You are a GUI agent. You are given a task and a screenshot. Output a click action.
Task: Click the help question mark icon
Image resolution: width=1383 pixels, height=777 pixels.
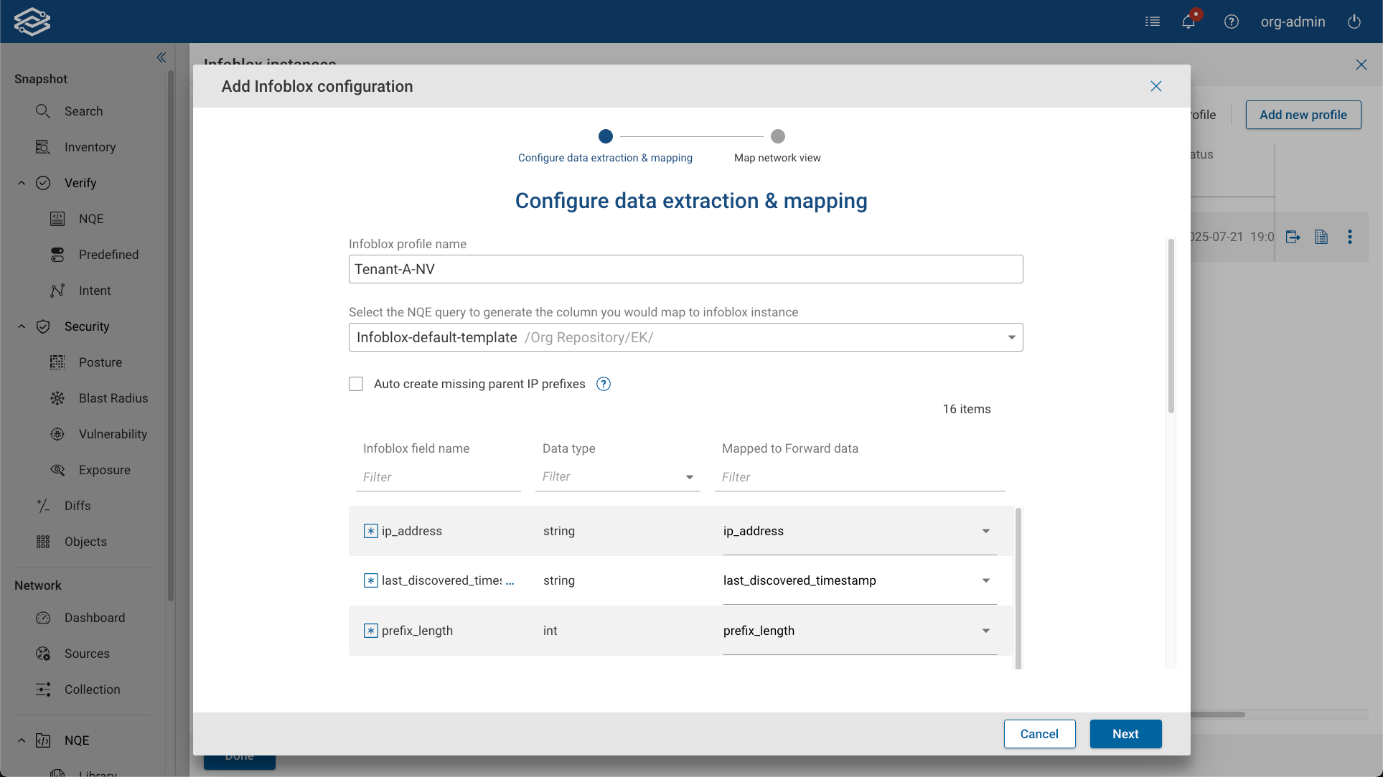pyautogui.click(x=1232, y=22)
